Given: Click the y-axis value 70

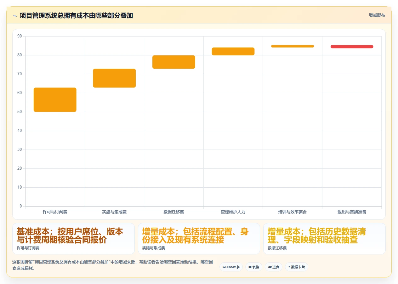Looking at the screenshot, I should pyautogui.click(x=20, y=74).
